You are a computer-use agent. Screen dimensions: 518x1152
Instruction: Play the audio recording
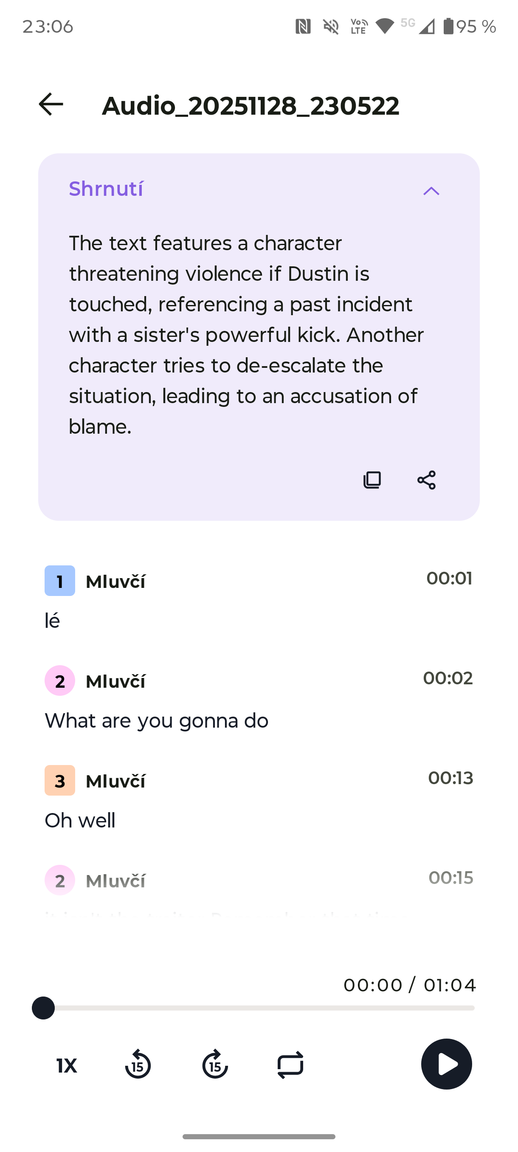click(x=446, y=1064)
